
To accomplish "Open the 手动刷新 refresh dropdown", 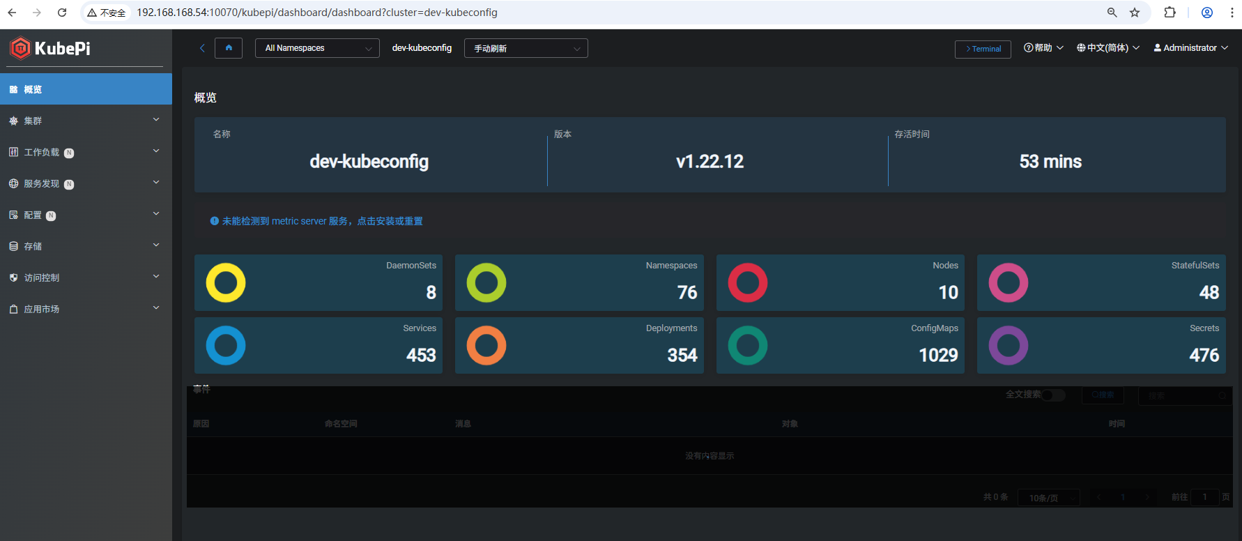I will tap(526, 48).
